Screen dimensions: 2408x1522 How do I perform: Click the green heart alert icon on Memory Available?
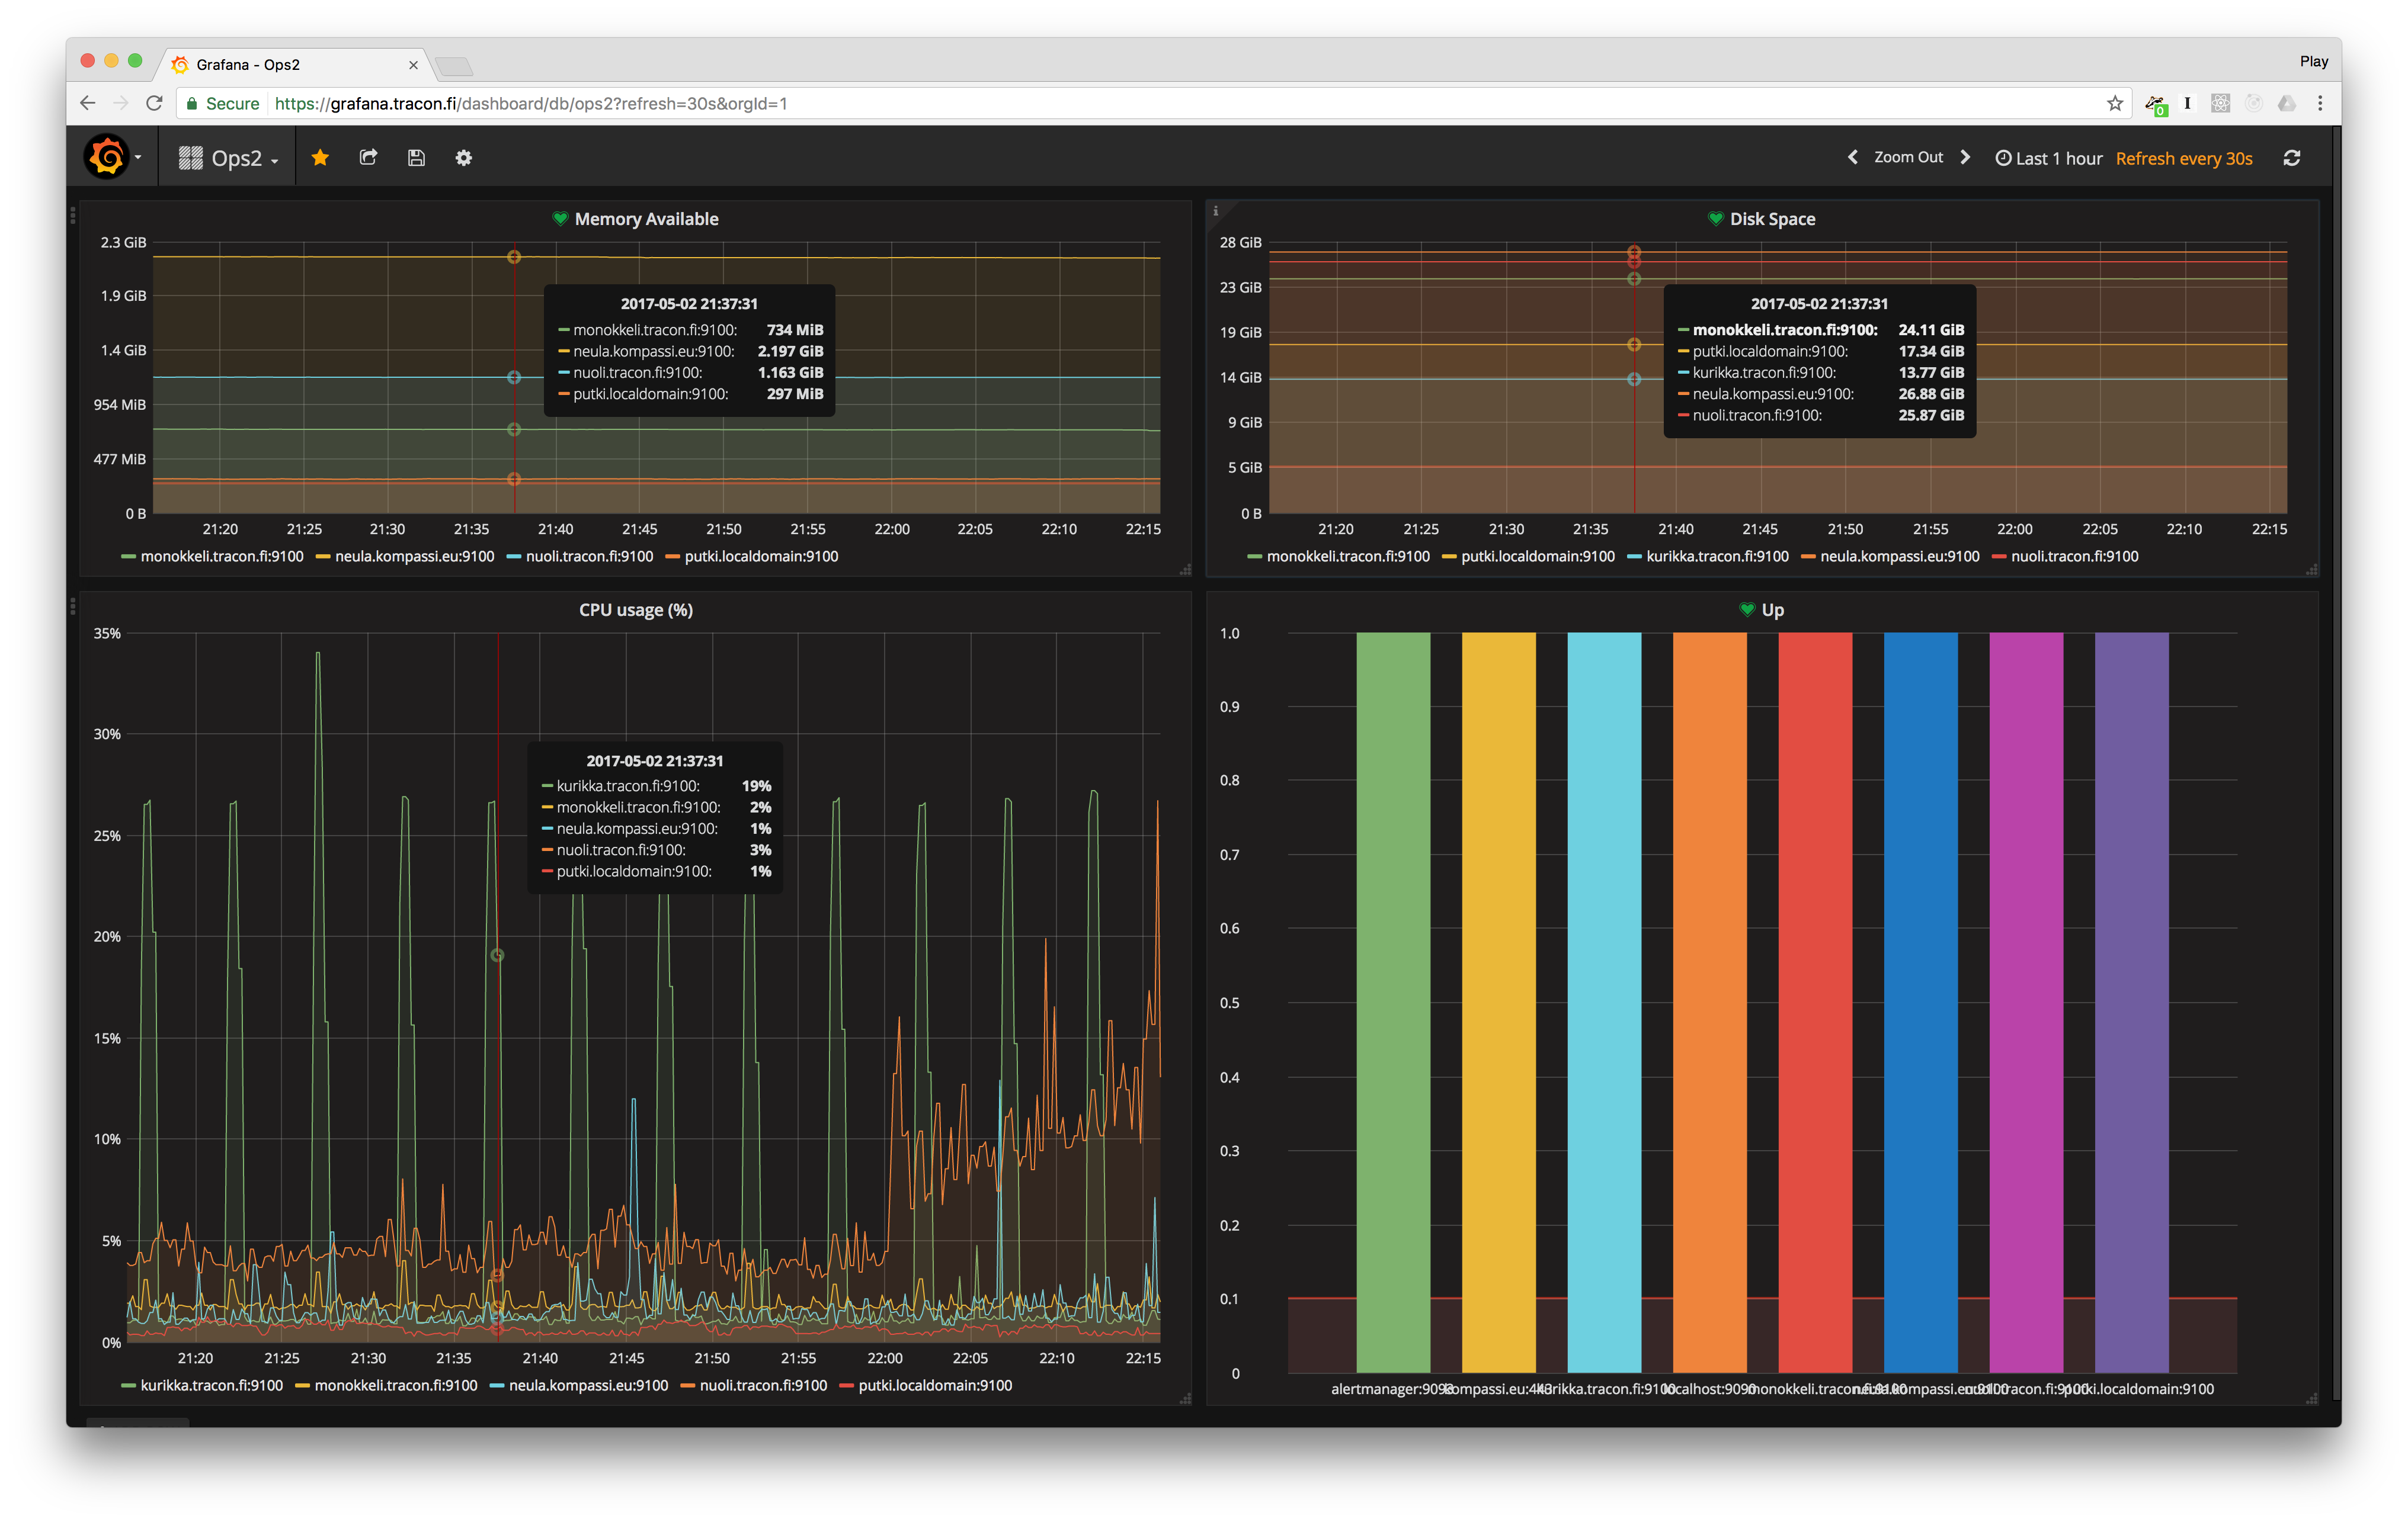pos(560,219)
